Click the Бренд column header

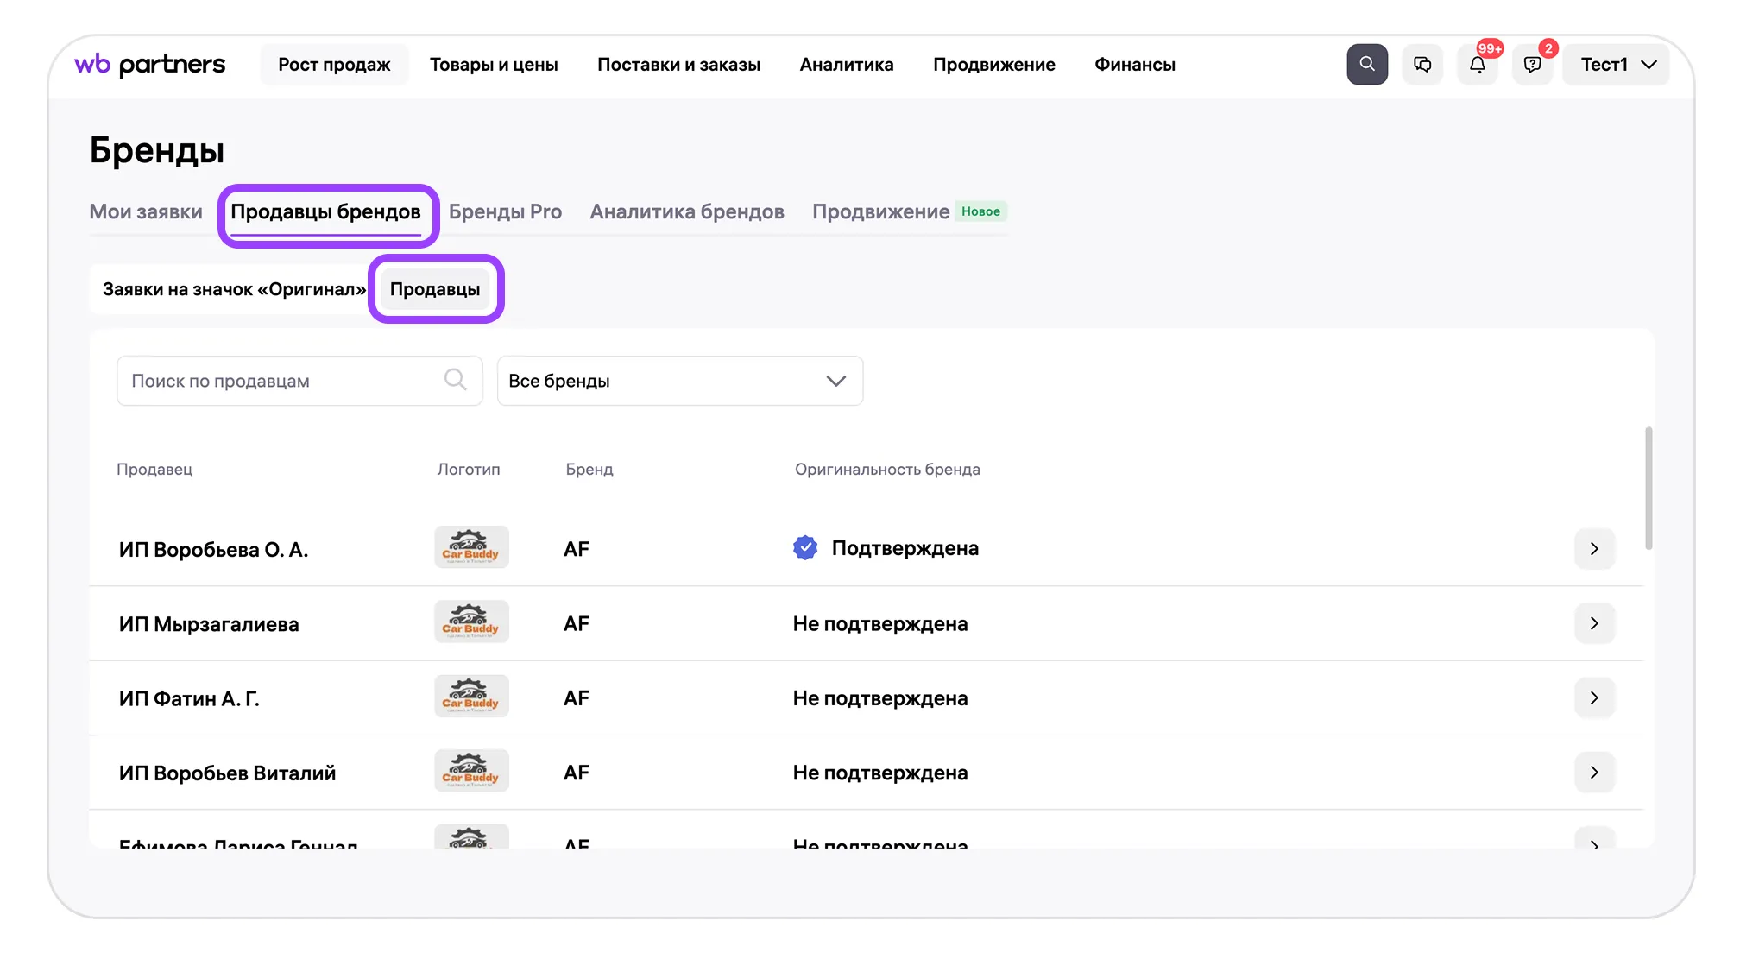click(x=589, y=469)
